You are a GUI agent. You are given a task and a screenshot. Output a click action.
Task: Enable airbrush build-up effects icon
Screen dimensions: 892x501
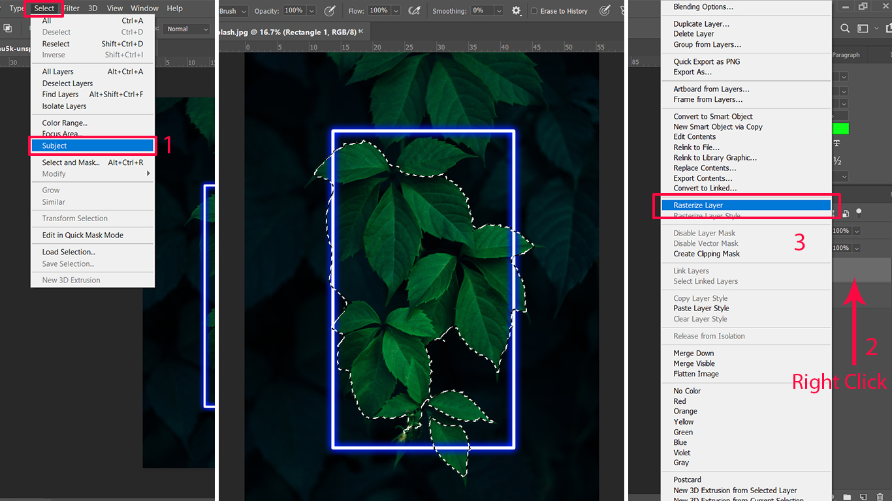point(414,11)
